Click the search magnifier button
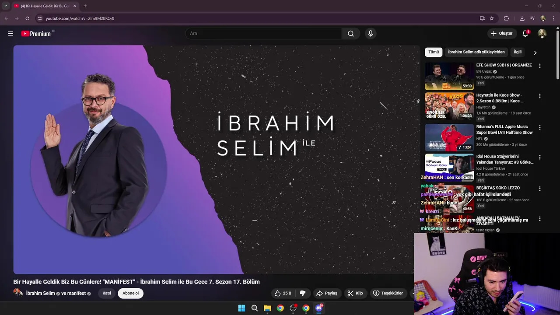Image resolution: width=560 pixels, height=315 pixels. click(351, 34)
